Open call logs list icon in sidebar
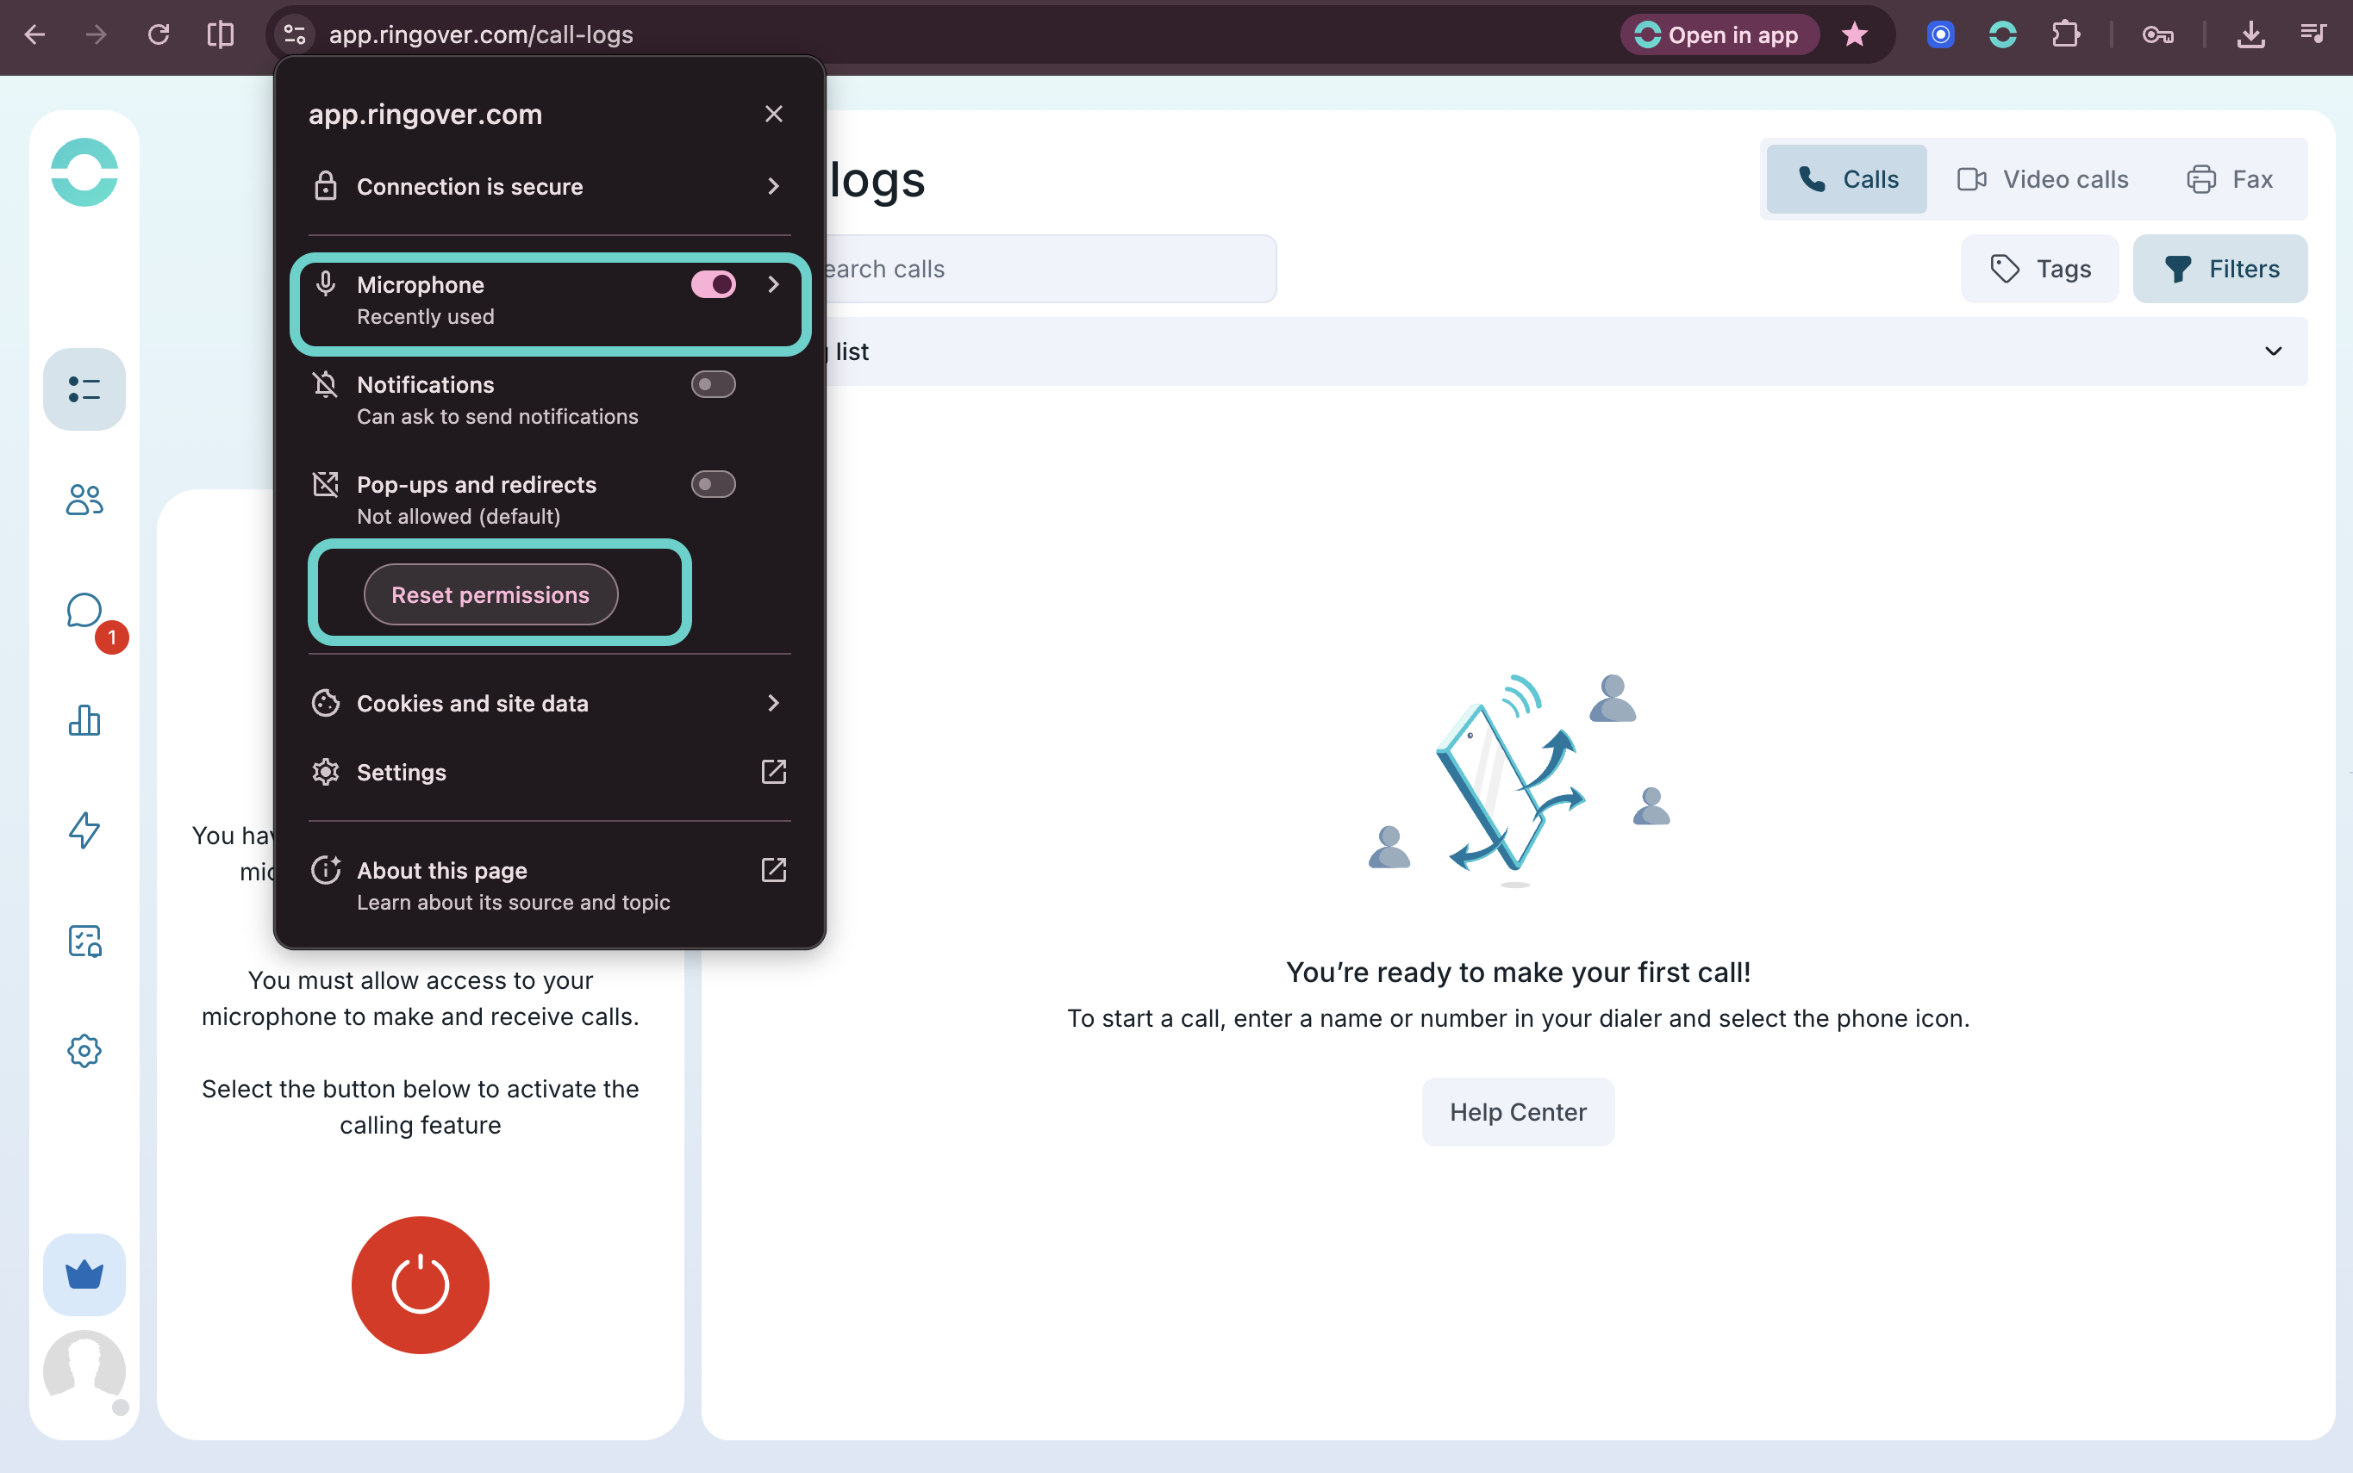This screenshot has width=2353, height=1473. (84, 388)
